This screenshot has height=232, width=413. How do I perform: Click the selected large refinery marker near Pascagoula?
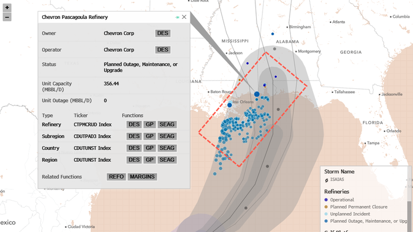[257, 94]
